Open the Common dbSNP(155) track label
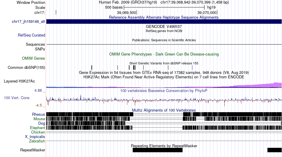The image size is (282, 157). click(x=26, y=67)
